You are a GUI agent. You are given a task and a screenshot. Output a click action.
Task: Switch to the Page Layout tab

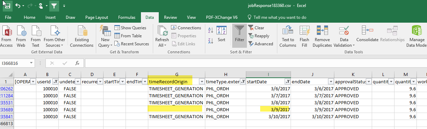(x=97, y=17)
